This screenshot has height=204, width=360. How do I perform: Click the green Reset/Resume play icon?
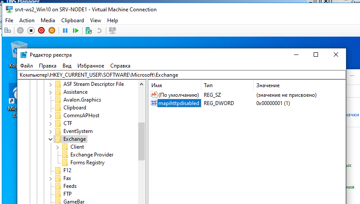pos(76,31)
